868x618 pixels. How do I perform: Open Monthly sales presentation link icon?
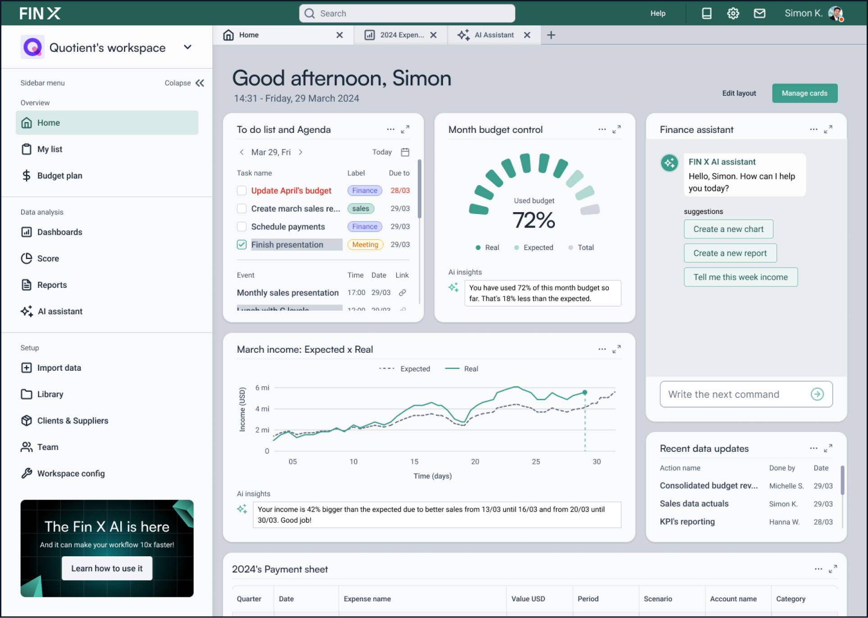tap(402, 293)
